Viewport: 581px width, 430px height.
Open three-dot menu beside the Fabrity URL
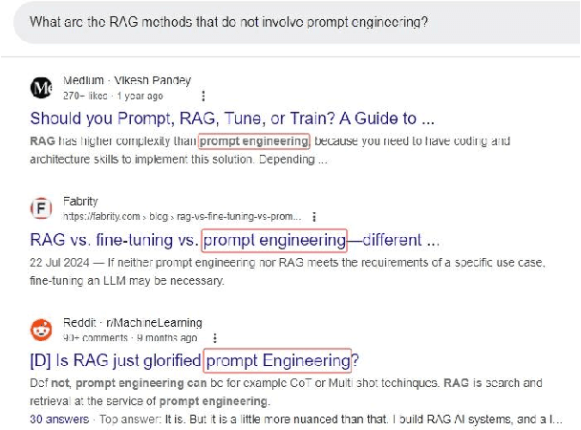314,217
